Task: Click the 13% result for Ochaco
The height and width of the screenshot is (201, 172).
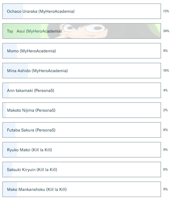Action: pyautogui.click(x=166, y=11)
